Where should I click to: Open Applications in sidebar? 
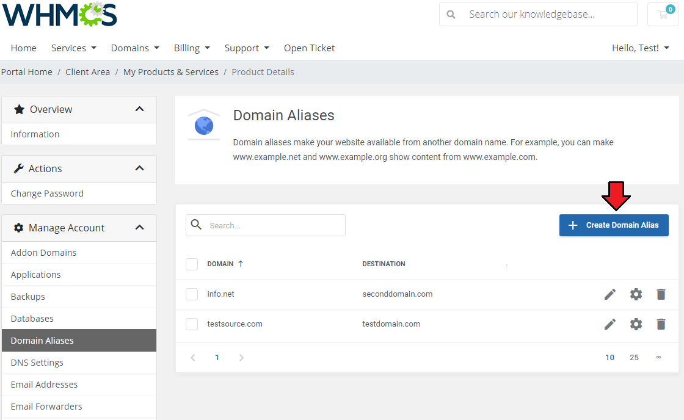click(x=79, y=275)
